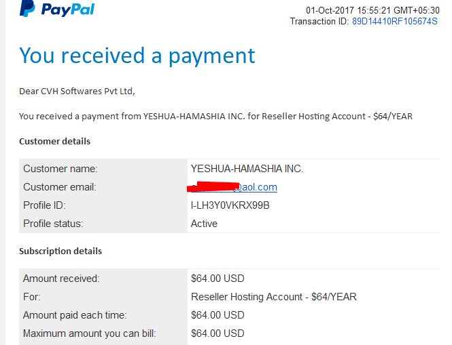This screenshot has width=452, height=345.
Task: Click the PayPal wordmark text
Action: (x=68, y=9)
